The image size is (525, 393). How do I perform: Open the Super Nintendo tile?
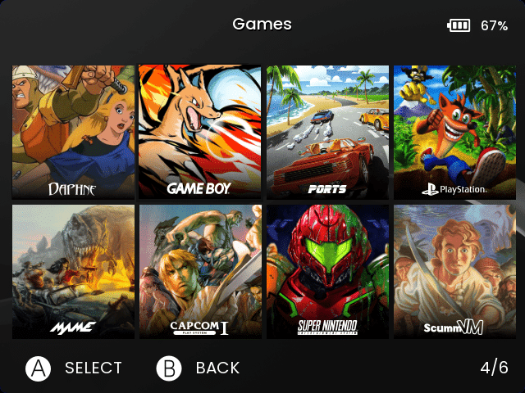pyautogui.click(x=327, y=272)
